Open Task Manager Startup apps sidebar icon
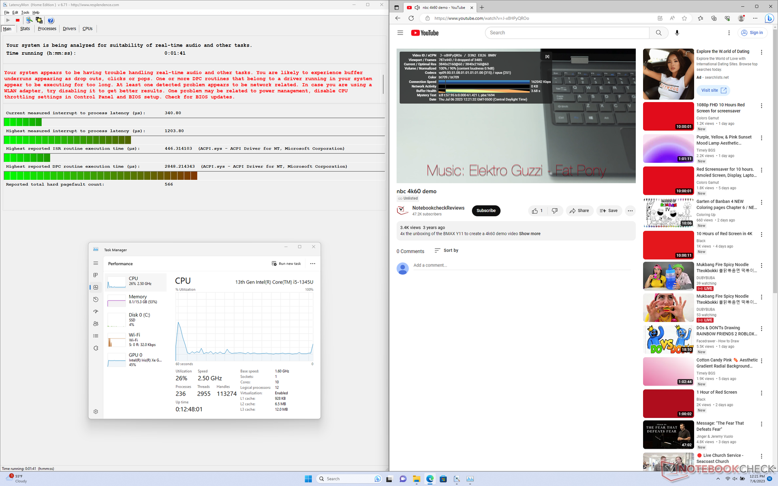 pyautogui.click(x=96, y=311)
